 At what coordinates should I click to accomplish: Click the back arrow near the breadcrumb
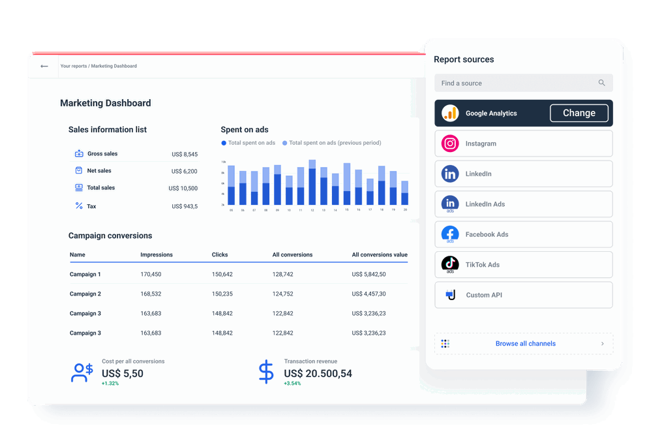tap(44, 66)
